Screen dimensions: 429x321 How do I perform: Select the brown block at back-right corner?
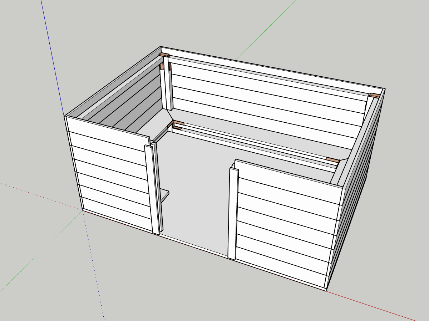pyautogui.click(x=374, y=95)
